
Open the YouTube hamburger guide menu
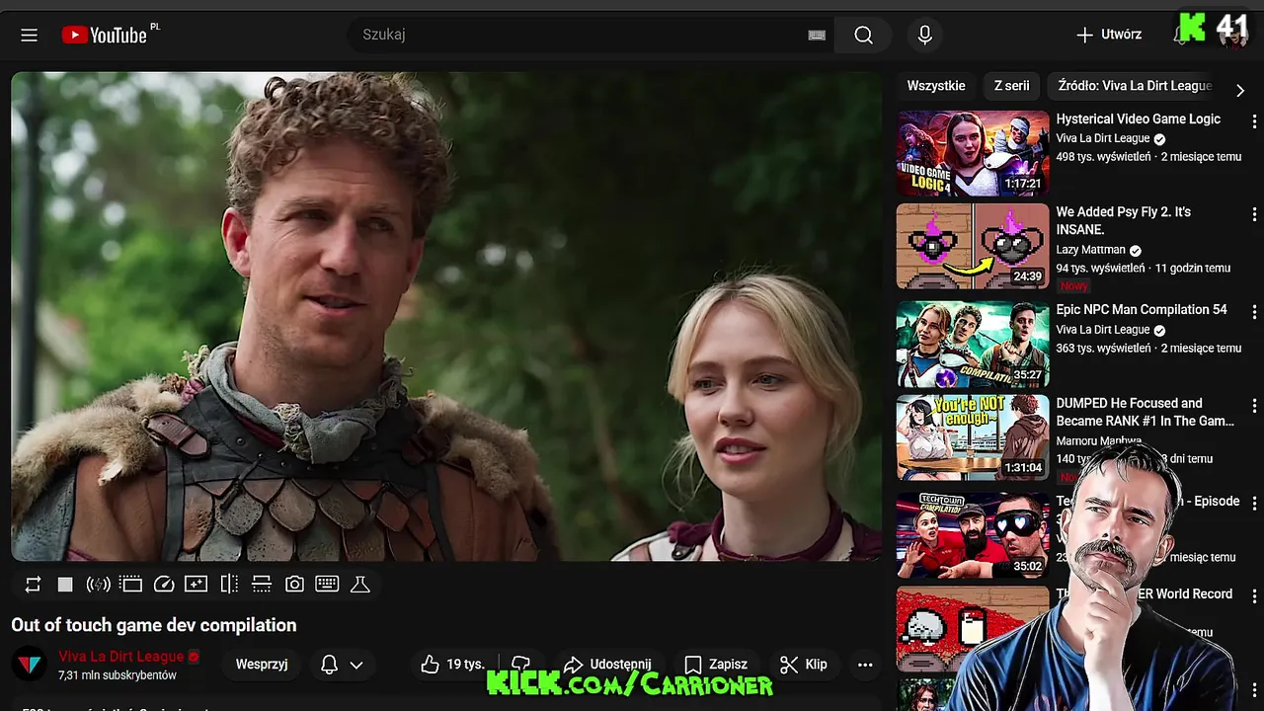pos(29,35)
